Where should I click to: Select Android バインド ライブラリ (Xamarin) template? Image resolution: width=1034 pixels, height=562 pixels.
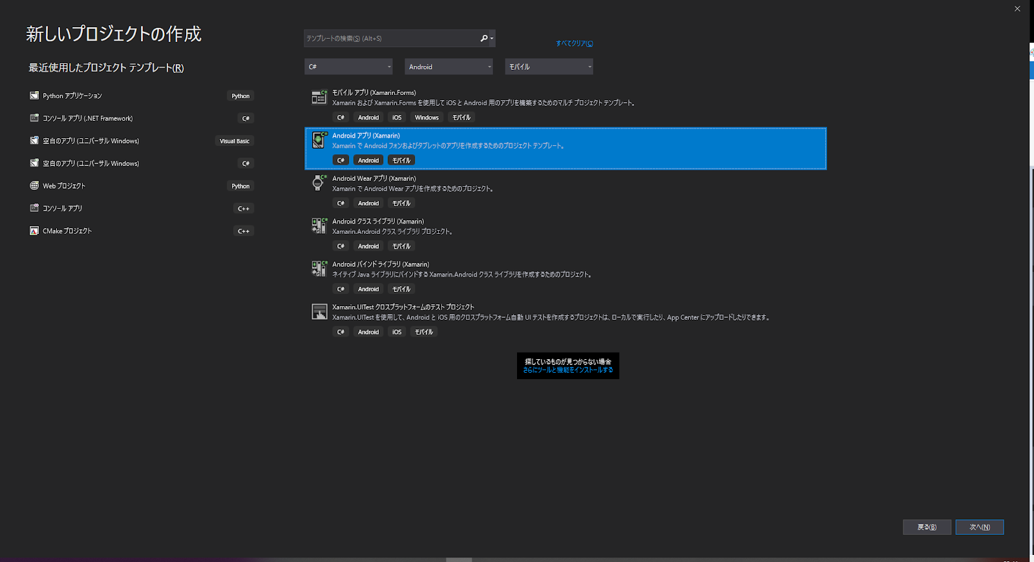pyautogui.click(x=565, y=276)
